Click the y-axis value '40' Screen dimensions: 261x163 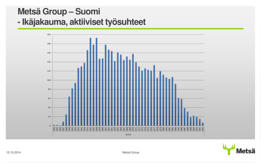point(49,107)
